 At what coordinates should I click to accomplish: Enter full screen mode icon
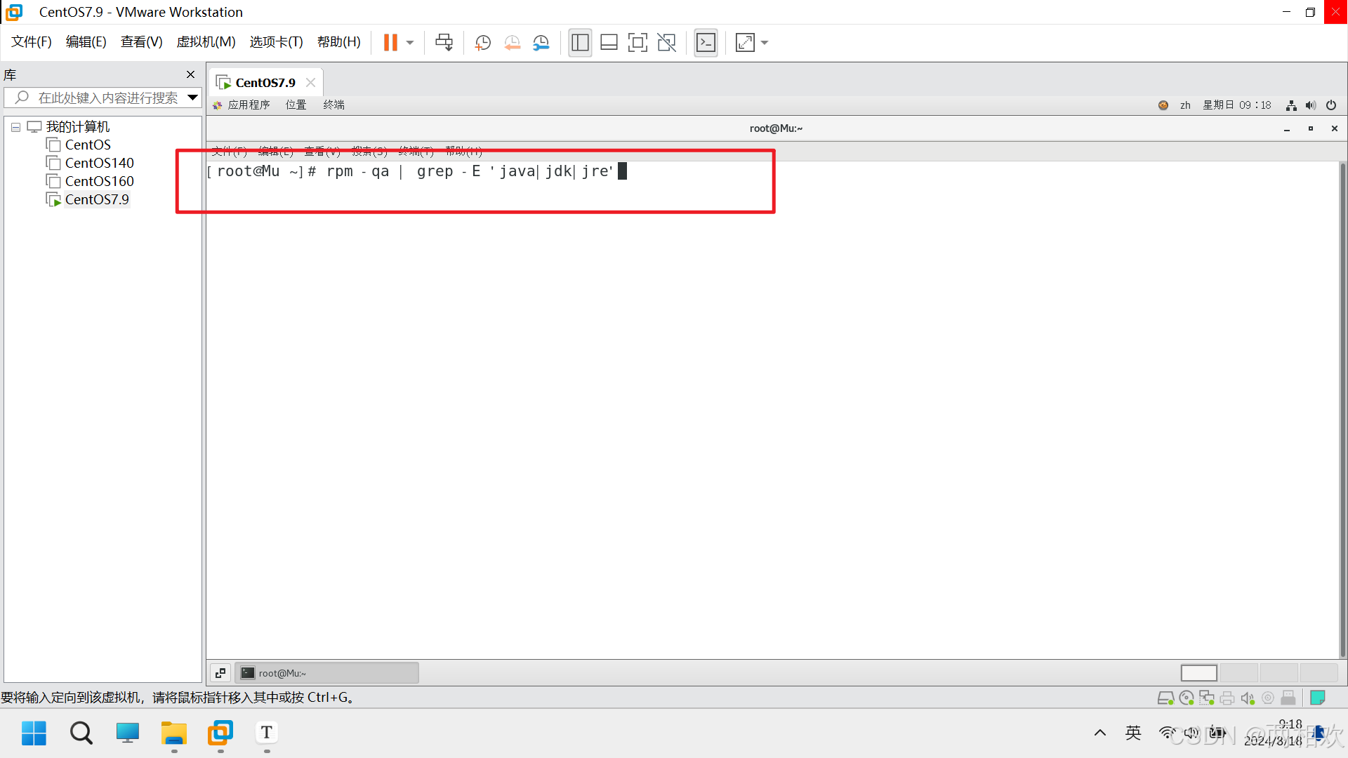pyautogui.click(x=637, y=43)
